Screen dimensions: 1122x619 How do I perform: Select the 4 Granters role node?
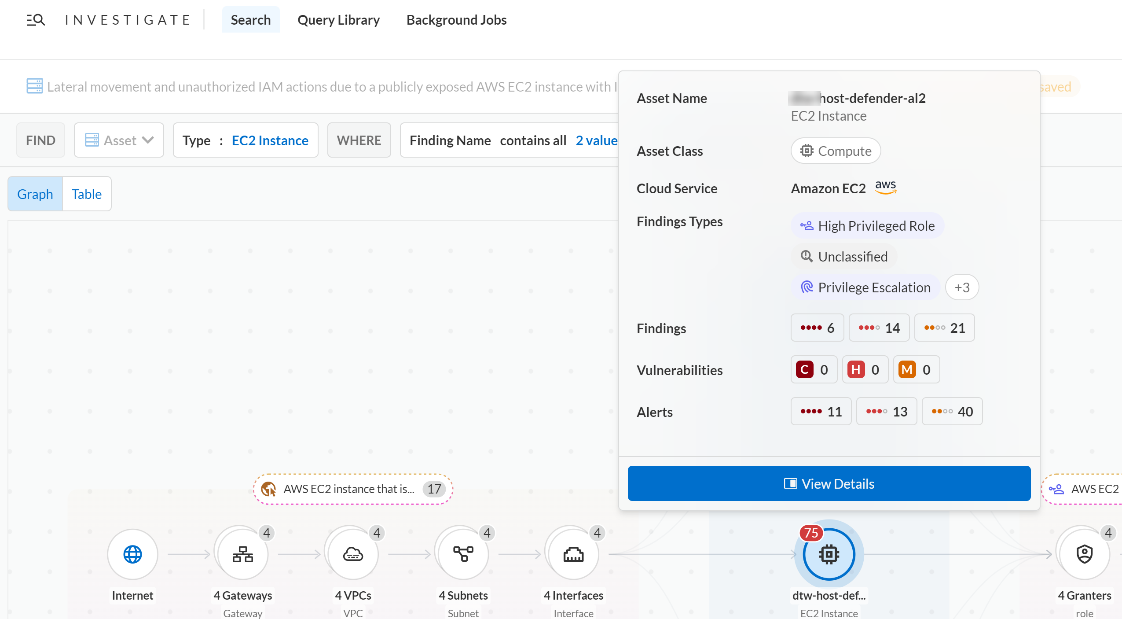click(1084, 554)
